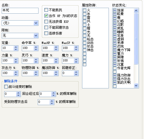Toggle 火 element defense checkbox
The image size is (144, 139).
click(x=85, y=10)
